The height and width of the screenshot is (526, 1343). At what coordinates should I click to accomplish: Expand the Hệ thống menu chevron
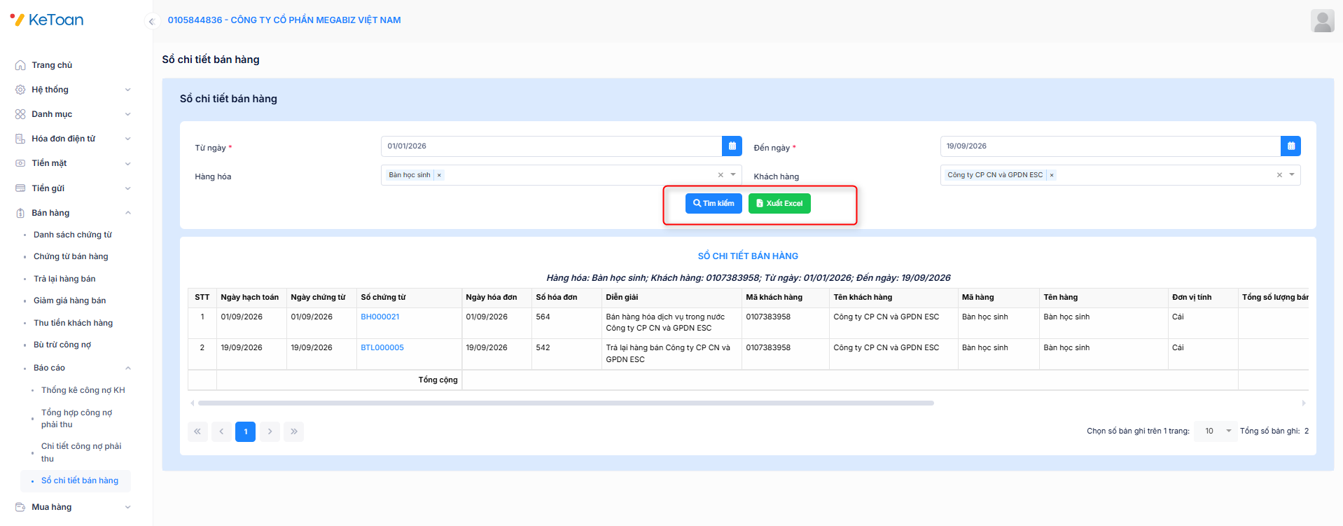click(x=127, y=90)
